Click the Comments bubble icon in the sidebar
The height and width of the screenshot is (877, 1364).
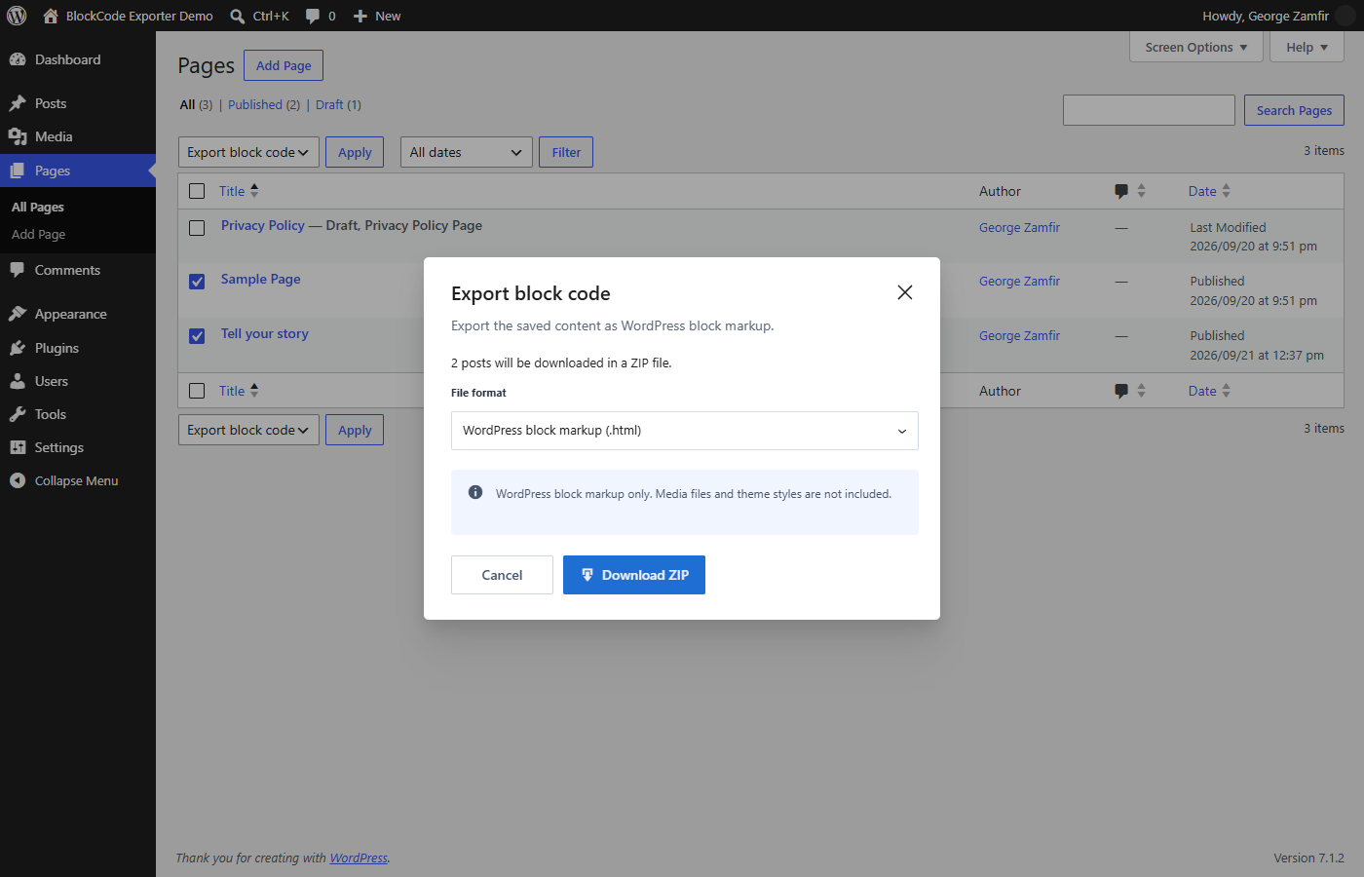click(18, 270)
